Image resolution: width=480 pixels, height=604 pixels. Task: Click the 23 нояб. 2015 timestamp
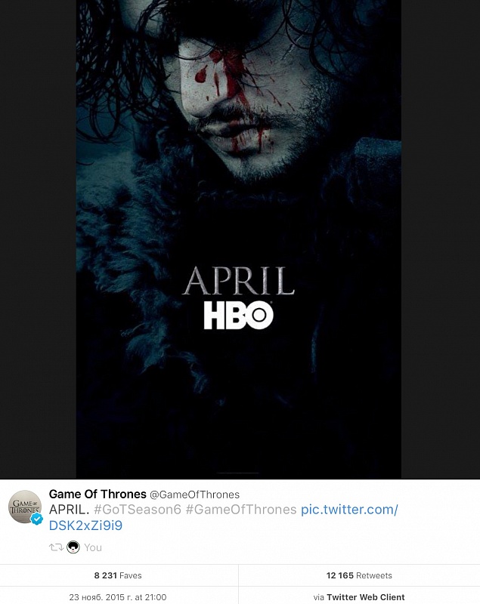click(x=118, y=597)
